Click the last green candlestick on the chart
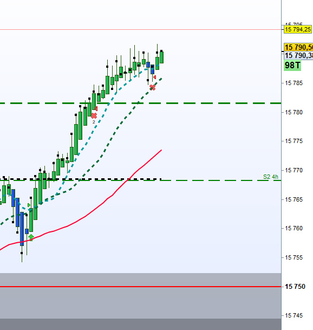Image resolution: width=313 pixels, height=330 pixels. [x=161, y=57]
